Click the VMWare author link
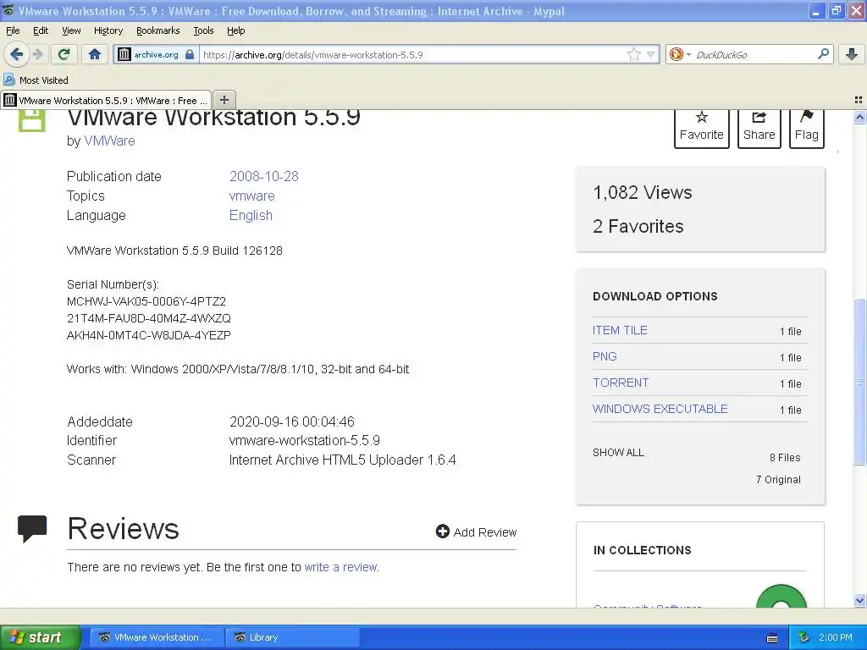Viewport: 867px width, 650px height. [109, 141]
